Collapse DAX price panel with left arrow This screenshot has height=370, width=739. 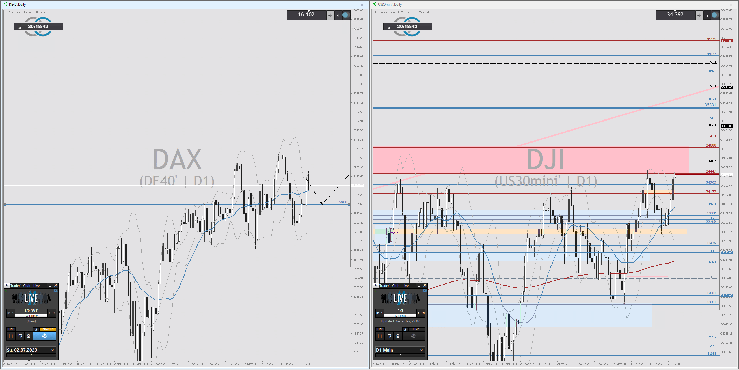click(x=338, y=15)
